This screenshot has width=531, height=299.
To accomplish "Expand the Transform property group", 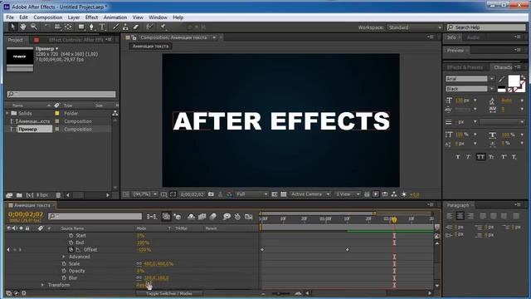I will point(42,285).
